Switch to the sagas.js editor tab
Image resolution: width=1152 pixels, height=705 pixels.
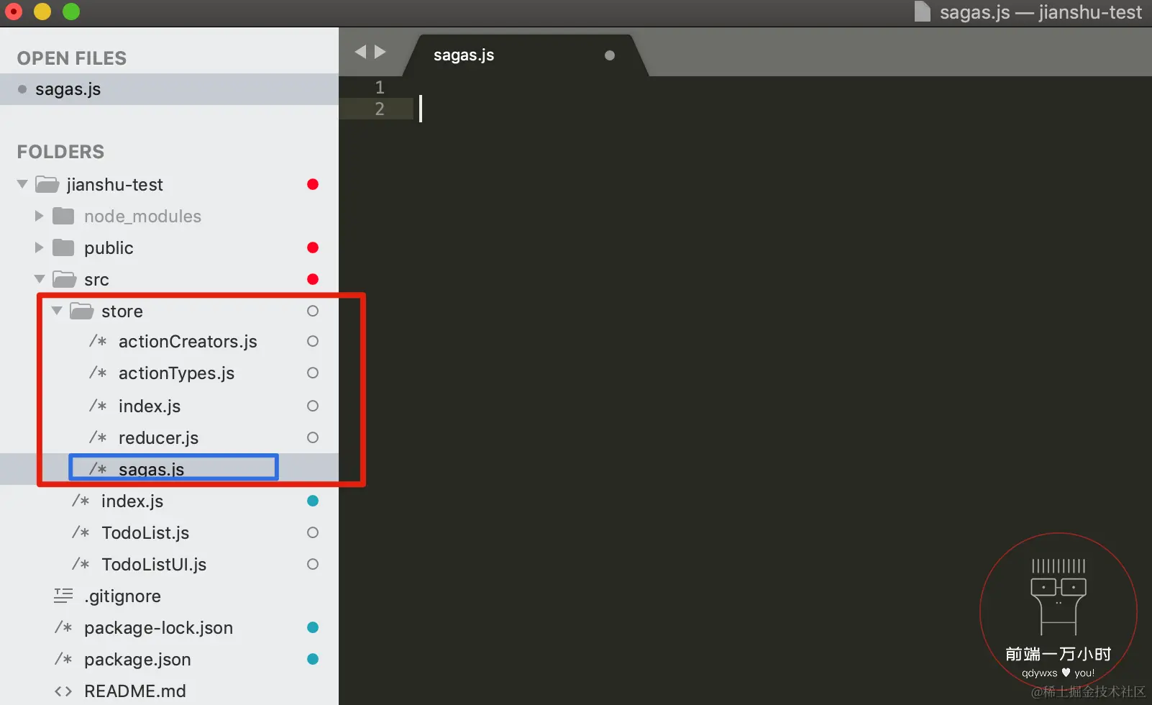click(x=526, y=55)
